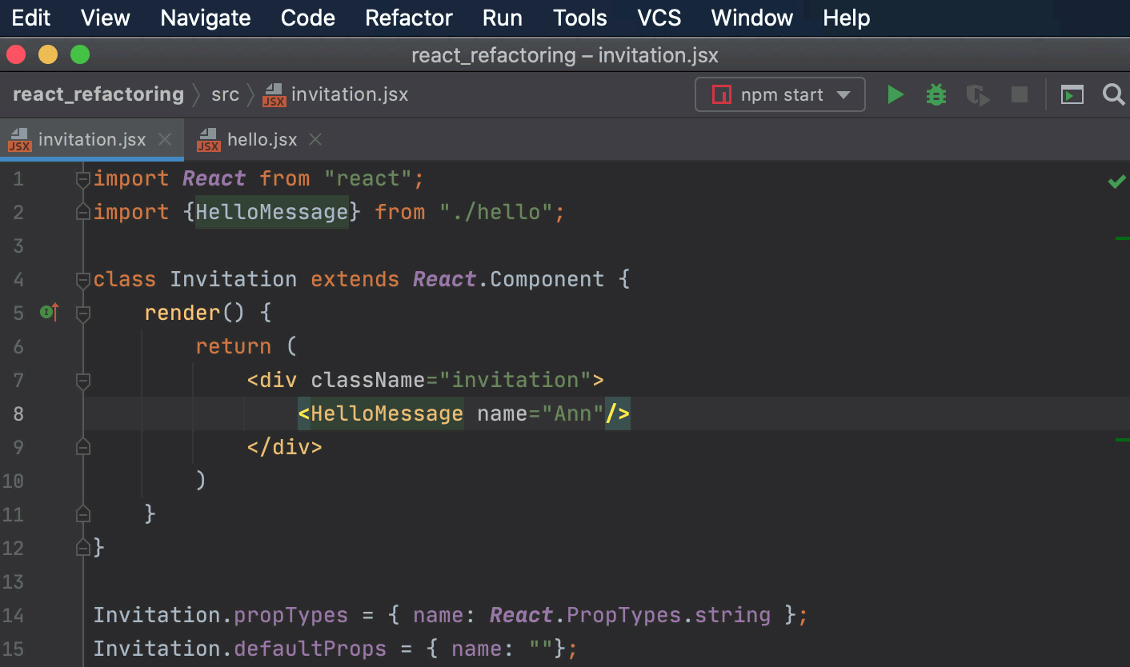The width and height of the screenshot is (1130, 667).
Task: Collapse the render method using its fold marker
Action: 82,313
